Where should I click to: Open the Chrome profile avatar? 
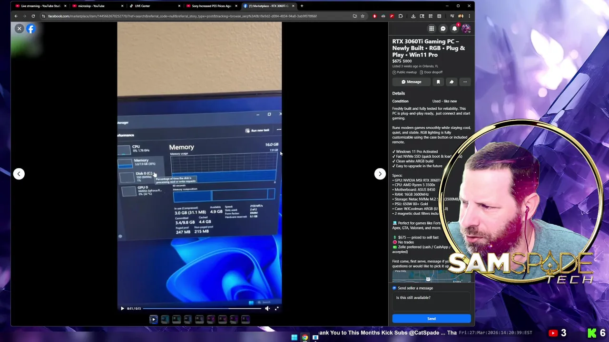click(x=461, y=16)
